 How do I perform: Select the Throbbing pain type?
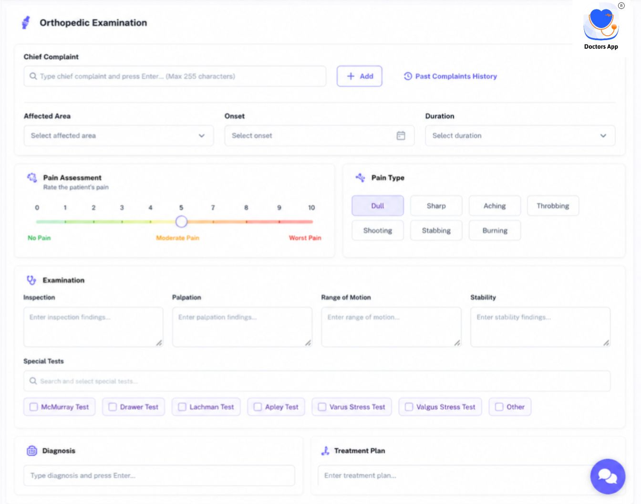(553, 206)
